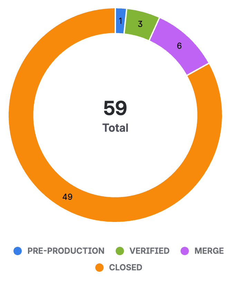Click the value label 3 on the chart
The width and height of the screenshot is (241, 289).
(140, 24)
